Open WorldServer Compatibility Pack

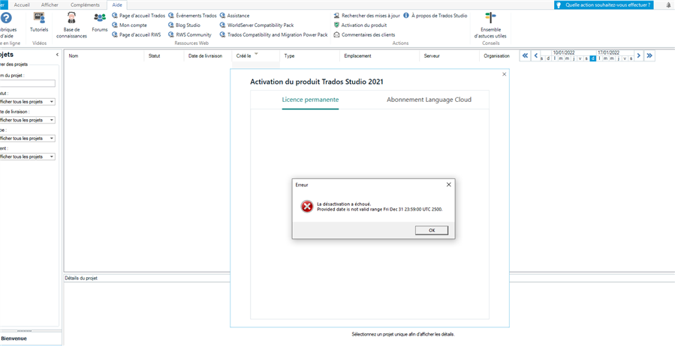(x=257, y=25)
